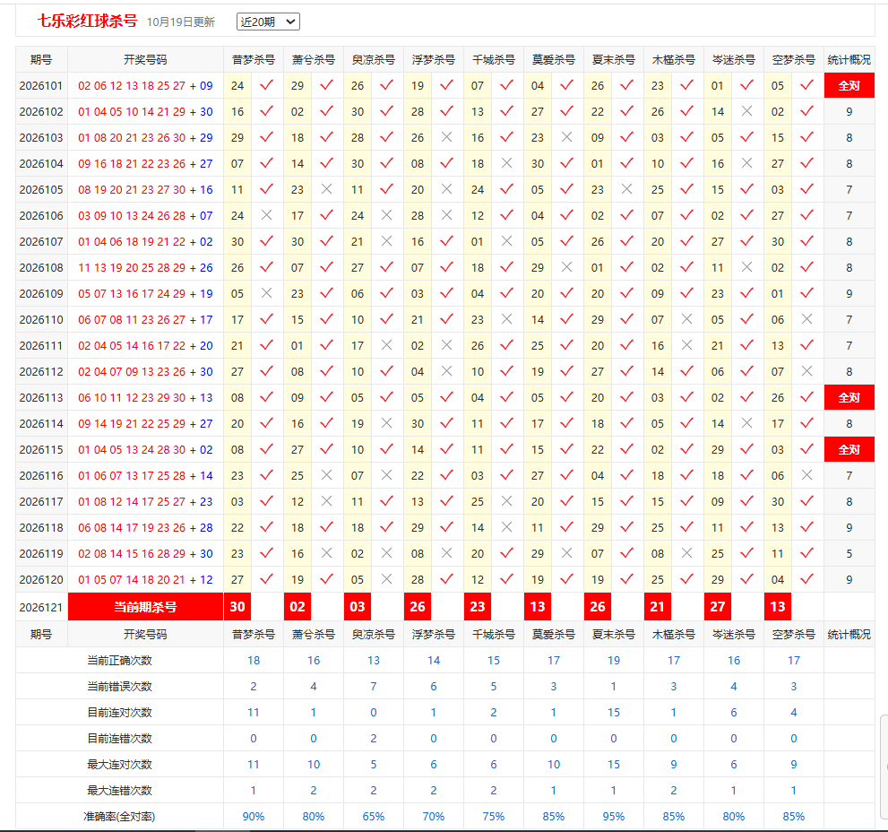This screenshot has width=888, height=832.
Task: Click the statistics value 5 for period 2026119
Action: 849,554
